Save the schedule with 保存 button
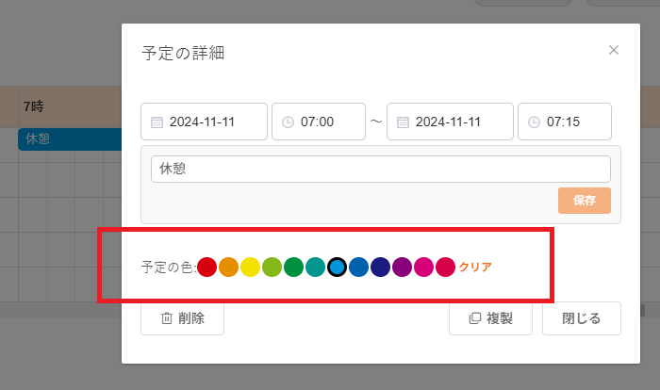 tap(584, 201)
